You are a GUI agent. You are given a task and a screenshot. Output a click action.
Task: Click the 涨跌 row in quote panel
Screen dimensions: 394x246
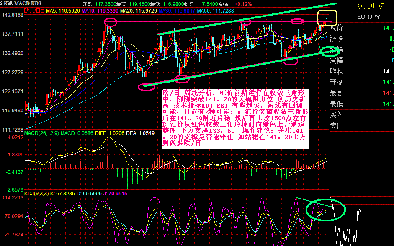[x=362, y=39]
